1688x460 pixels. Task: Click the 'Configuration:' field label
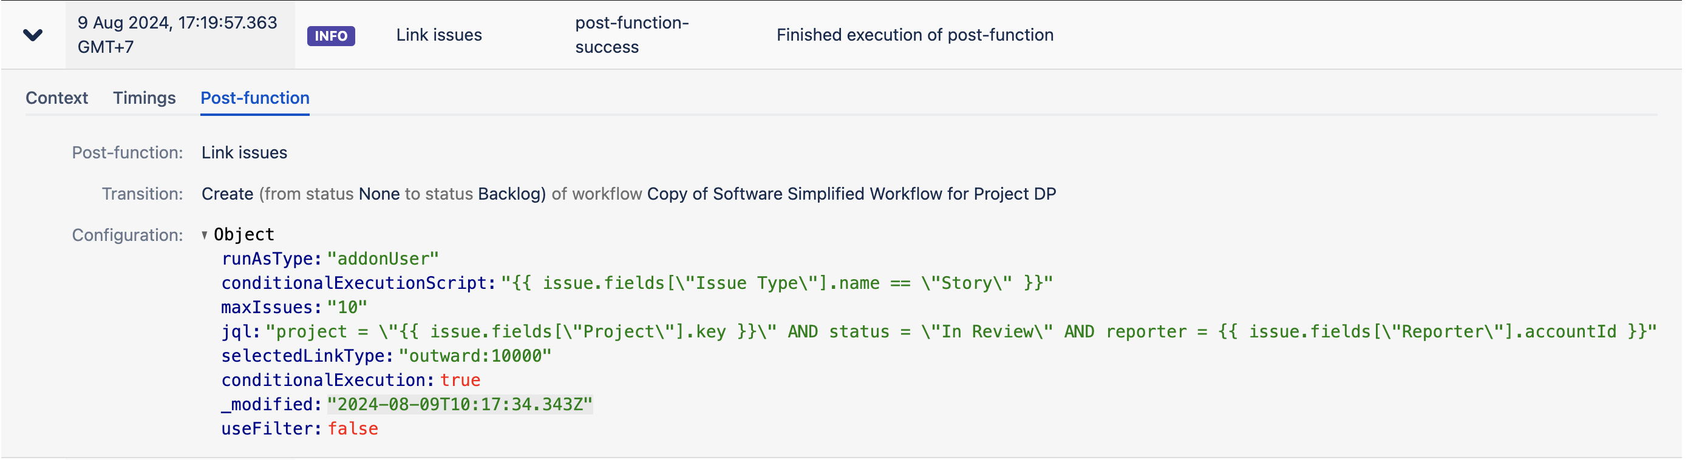128,235
